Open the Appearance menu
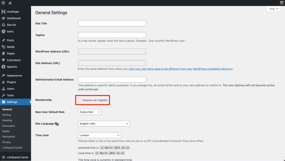The image size is (285, 161). point(14,76)
